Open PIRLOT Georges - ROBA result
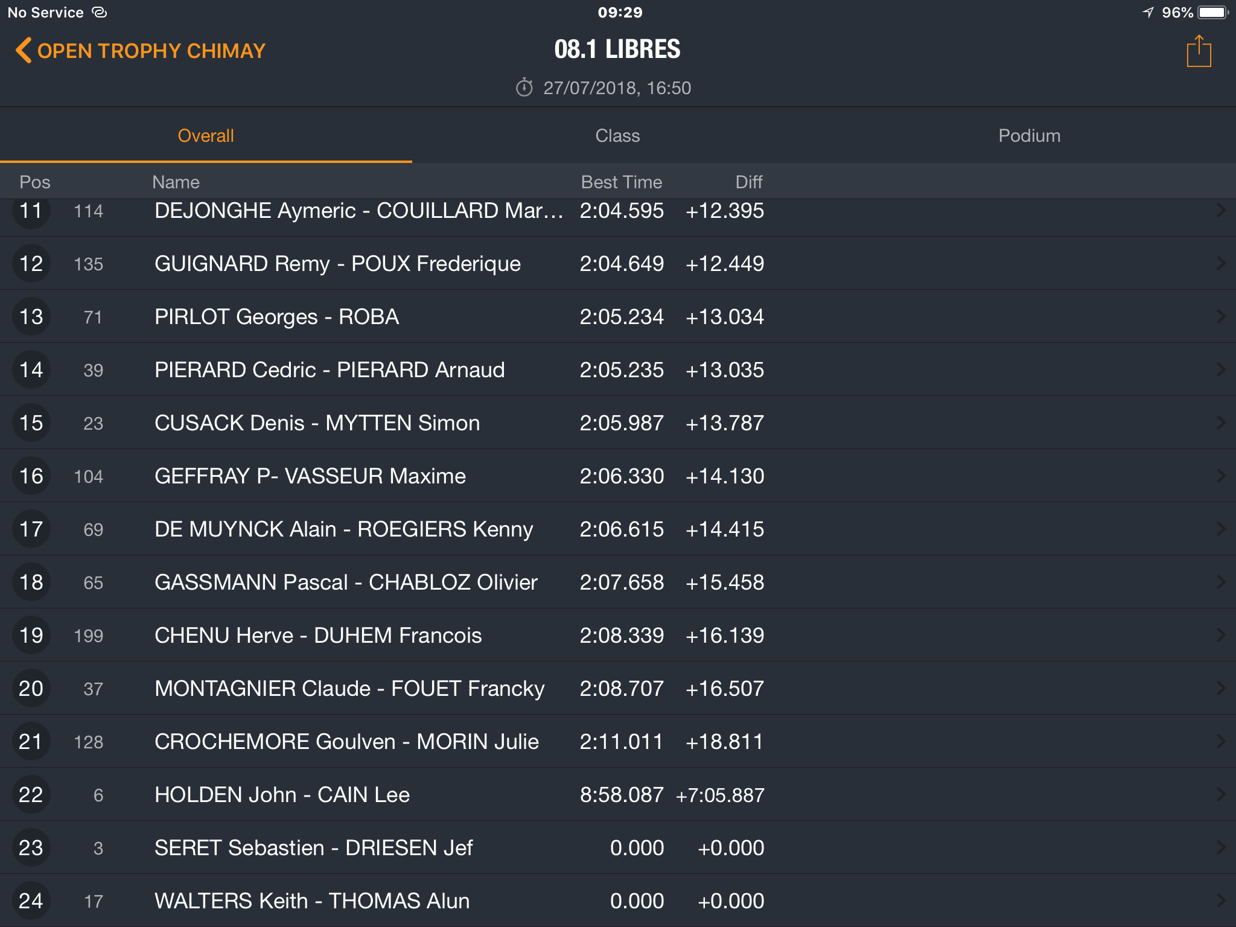This screenshot has height=927, width=1236. click(x=618, y=317)
